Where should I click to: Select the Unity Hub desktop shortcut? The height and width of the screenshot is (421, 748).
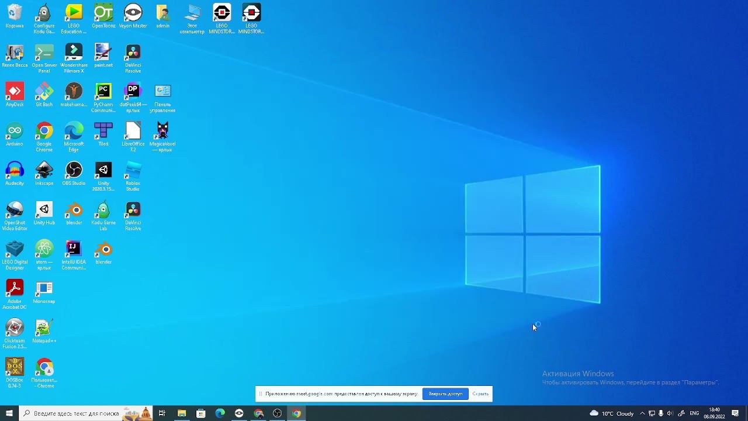pos(44,212)
